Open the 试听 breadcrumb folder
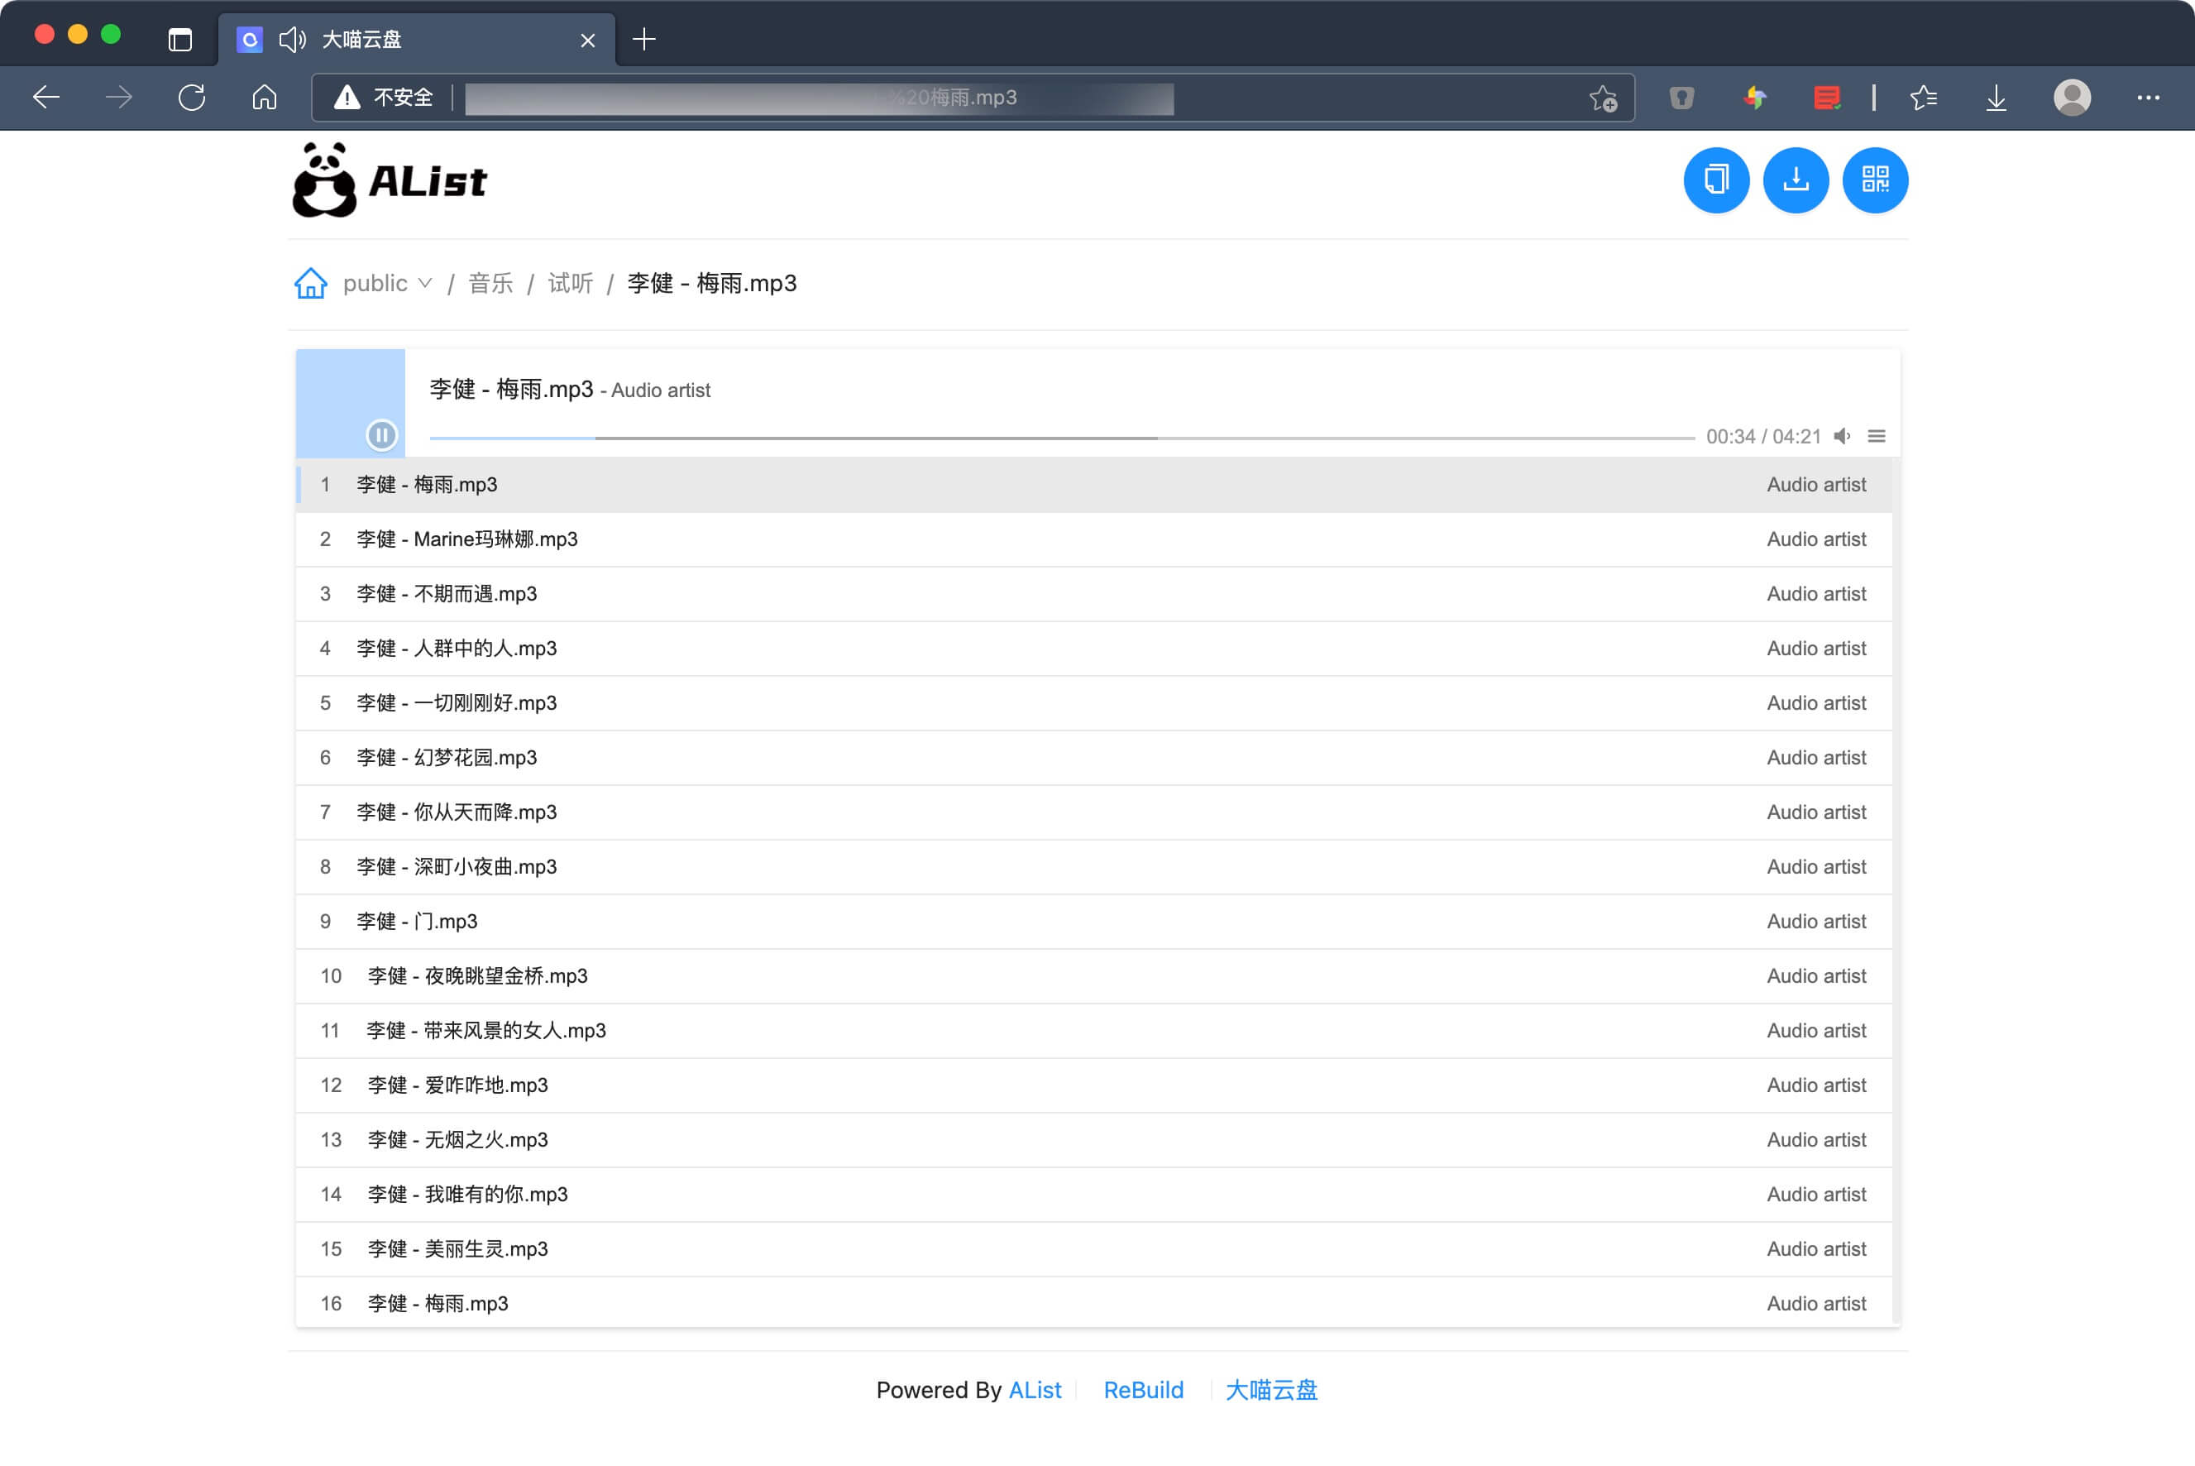2195x1466 pixels. coord(569,282)
